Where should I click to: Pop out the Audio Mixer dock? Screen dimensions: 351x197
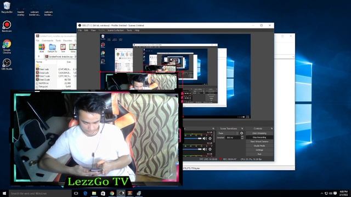[x=213, y=129]
